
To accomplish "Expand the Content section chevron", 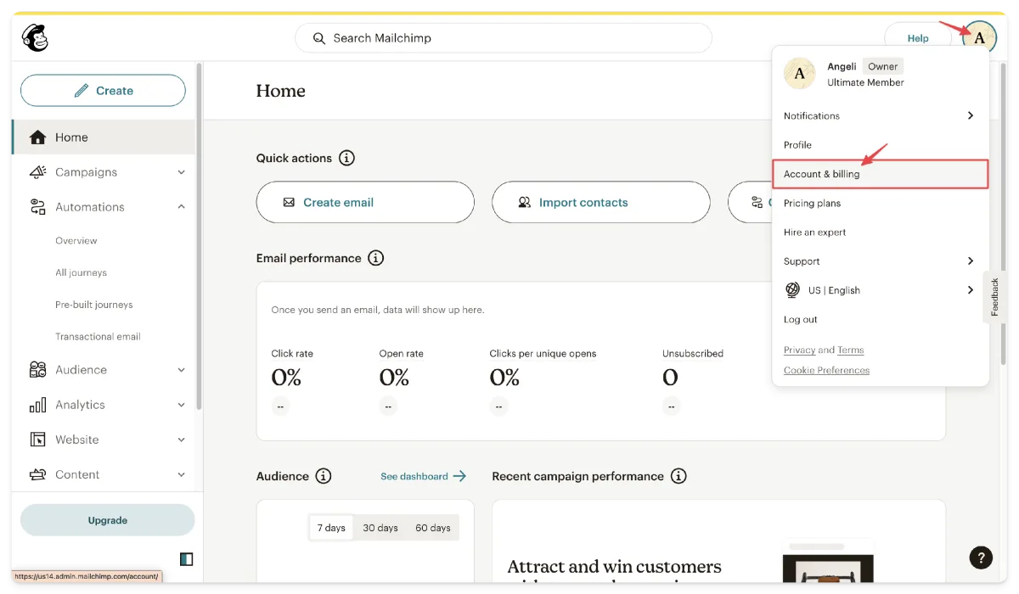I will [181, 474].
